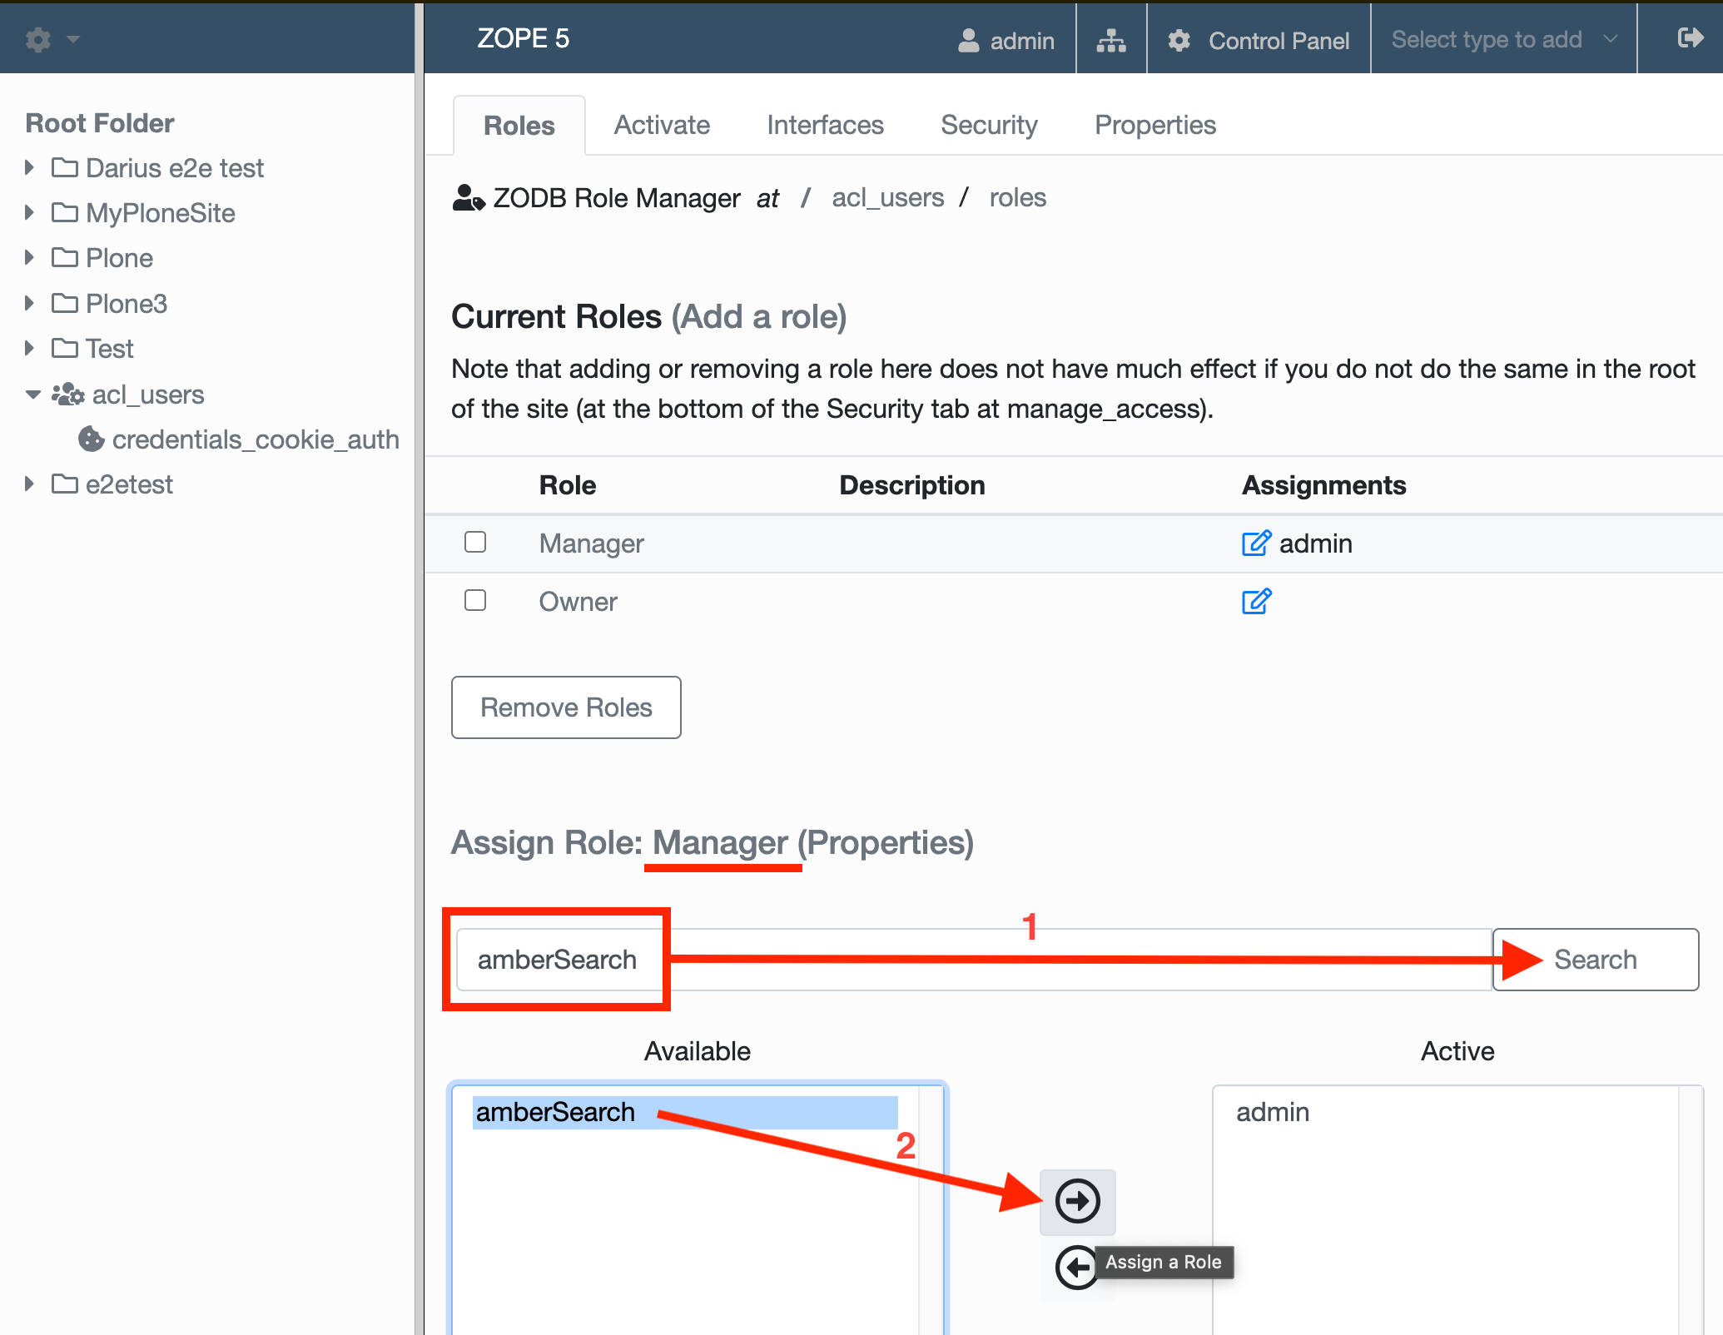Screen dimensions: 1723x1335
Task: Open the Properties link in Assign Role heading
Action: pos(886,843)
